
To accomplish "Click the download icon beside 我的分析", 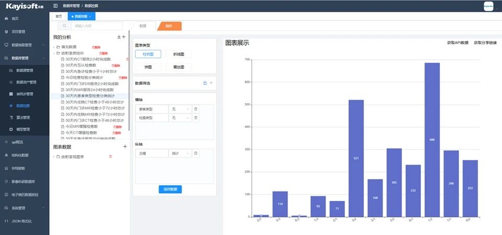I will 119,37.
